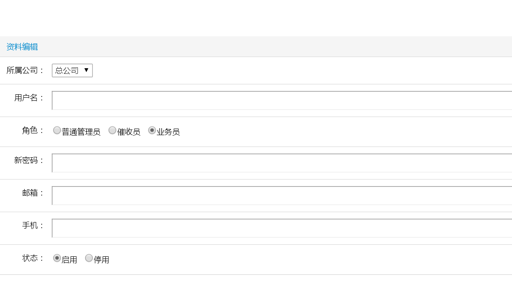Click the 状态 field label
This screenshot has width=512, height=292.
point(33,258)
